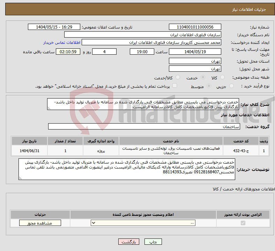Image resolution: width=275 pixels, height=251 pixels.
Task: Click the اعلام وضعیت مجوز column header
Action: point(143,214)
